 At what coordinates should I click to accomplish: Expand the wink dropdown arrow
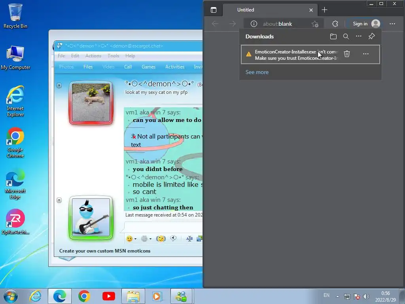pos(150,239)
